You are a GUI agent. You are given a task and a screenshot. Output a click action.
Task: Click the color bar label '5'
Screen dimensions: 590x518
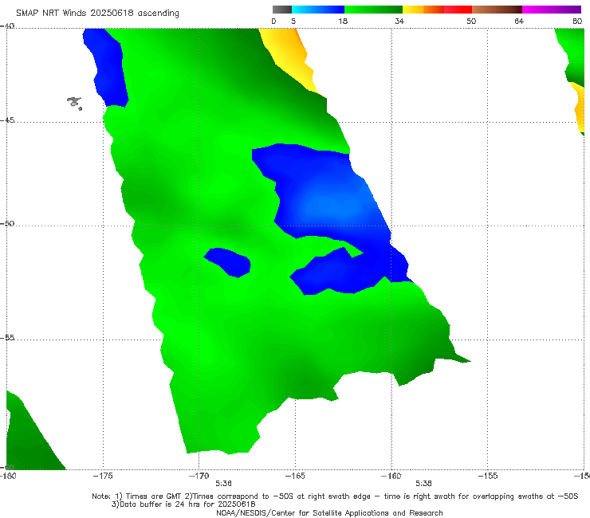293,21
